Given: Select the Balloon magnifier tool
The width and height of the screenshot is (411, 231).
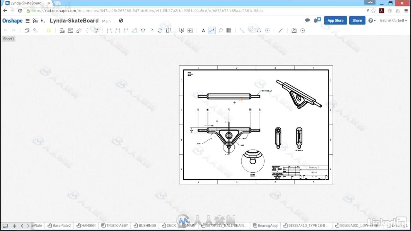Looking at the screenshot, I should coord(221,30).
